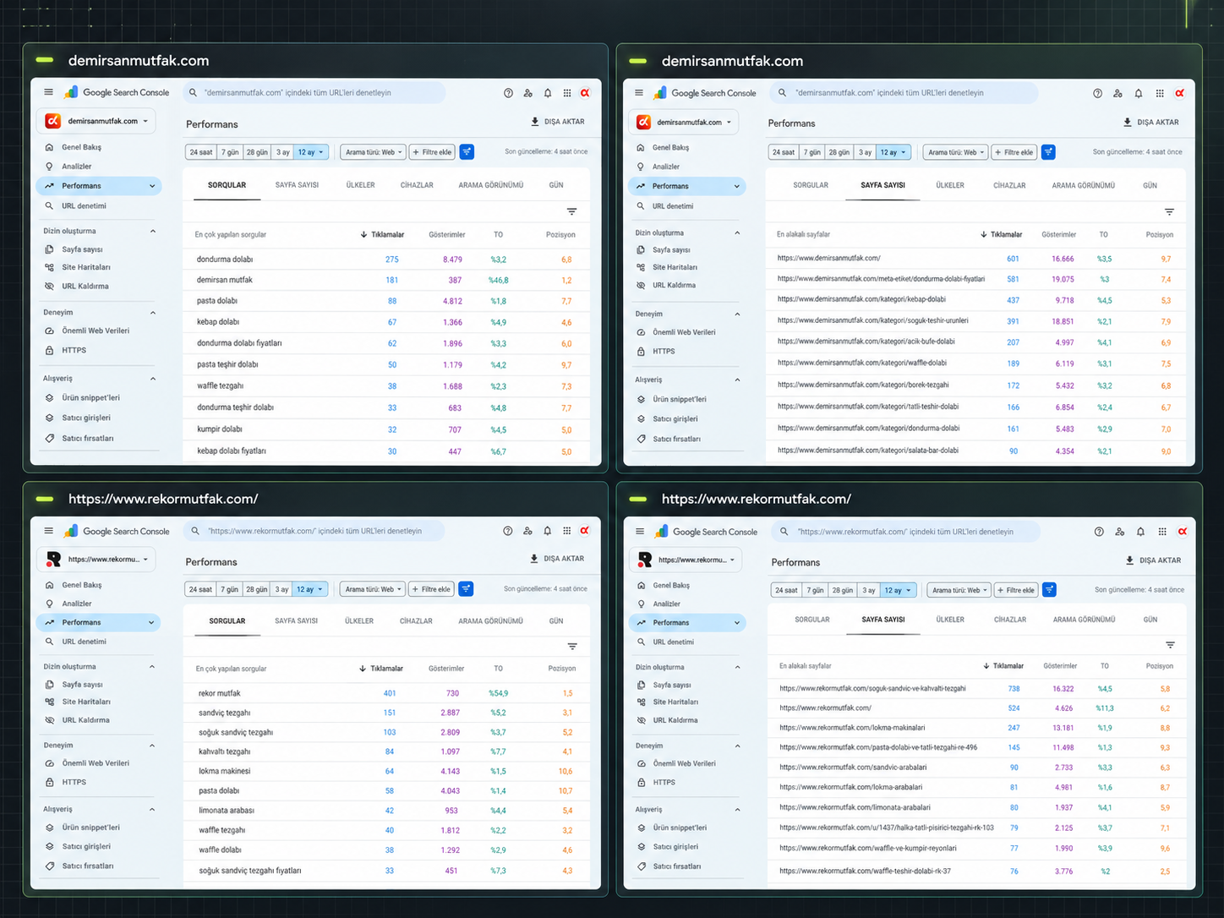Screen dimensions: 1224x918
Task: Click blue filter icon in demirsanmutfak queries panel
Action: point(467,152)
